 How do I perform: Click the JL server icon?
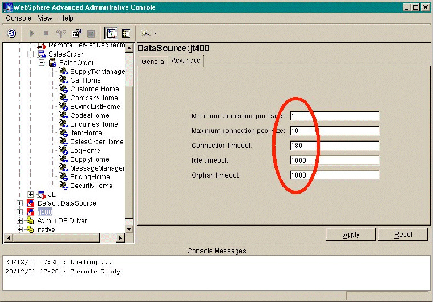coord(42,195)
